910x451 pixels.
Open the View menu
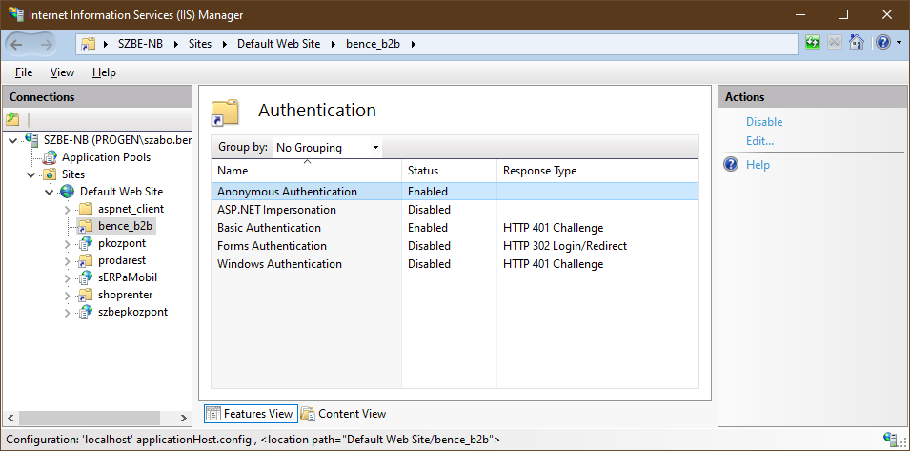tap(62, 72)
